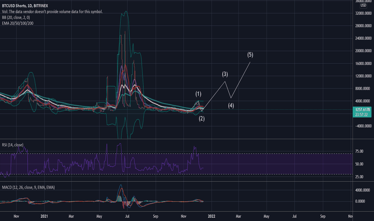Click the Nov time label just before 2022
The height and width of the screenshot is (221, 374).
(183, 216)
